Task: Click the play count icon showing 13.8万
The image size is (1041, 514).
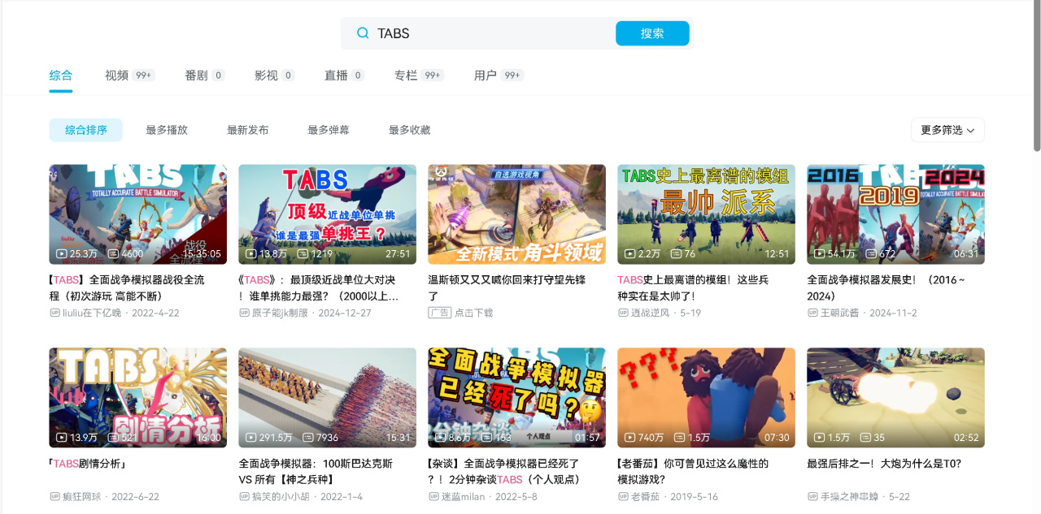Action: click(251, 254)
